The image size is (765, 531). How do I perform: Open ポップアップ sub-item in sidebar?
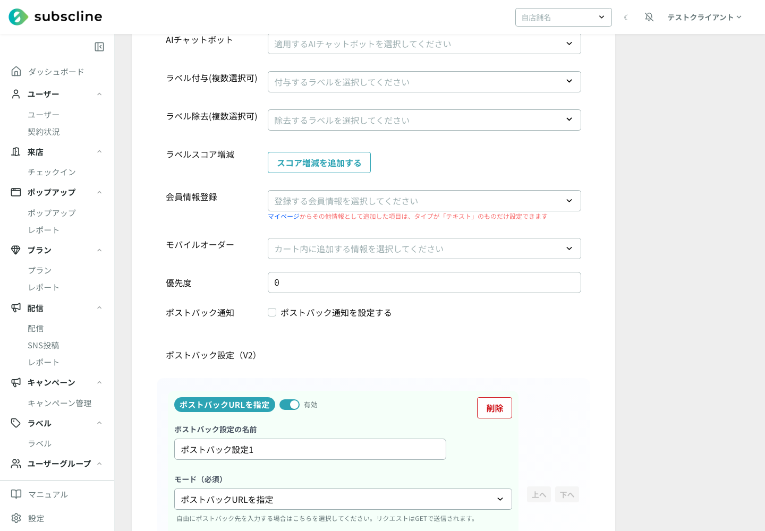tap(52, 213)
